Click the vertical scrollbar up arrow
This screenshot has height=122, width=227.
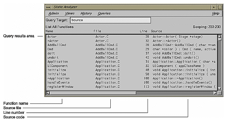tap(219, 36)
